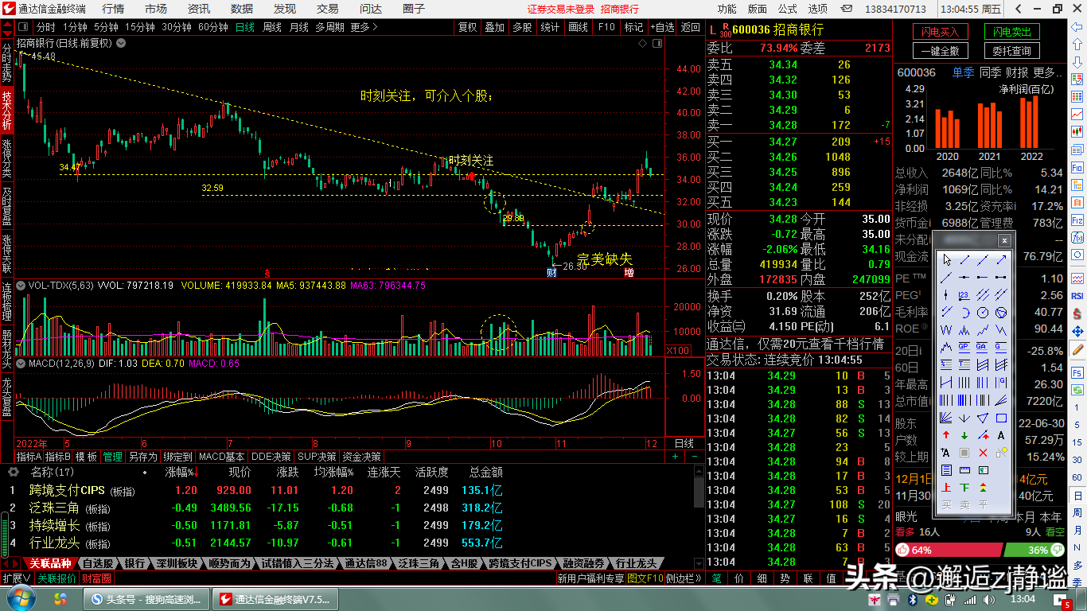Open the 交易 menu
1087x611 pixels.
tap(328, 9)
